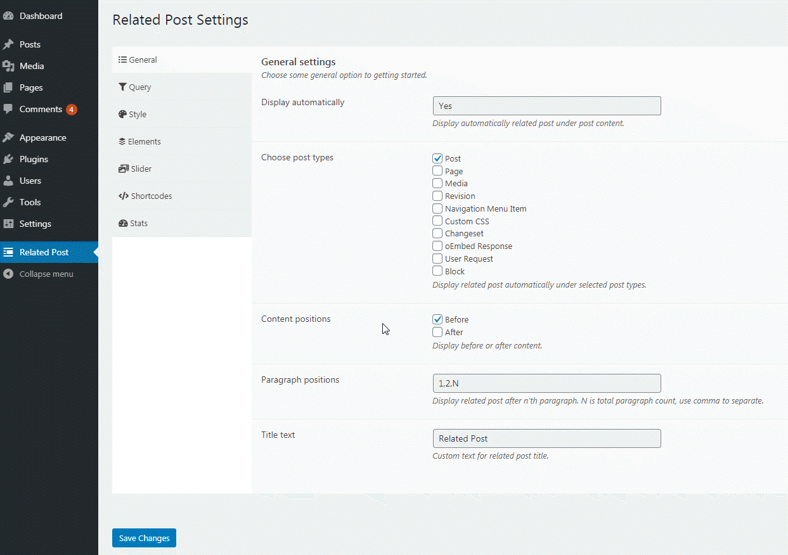Click the Media library icon
Screen dimensions: 788x555
point(8,66)
